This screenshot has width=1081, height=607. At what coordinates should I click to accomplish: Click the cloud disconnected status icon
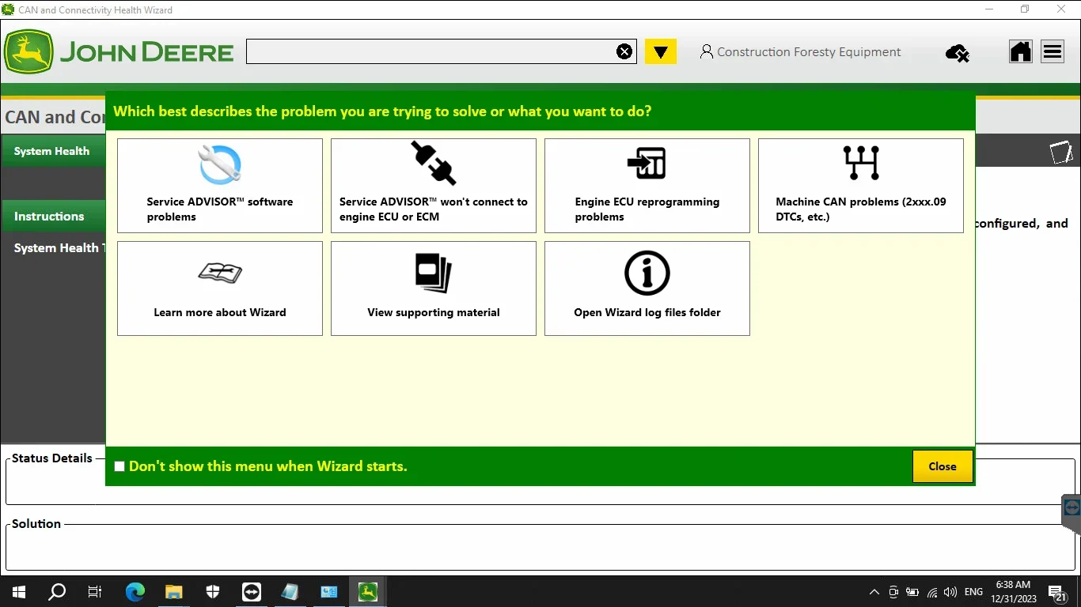(x=958, y=53)
